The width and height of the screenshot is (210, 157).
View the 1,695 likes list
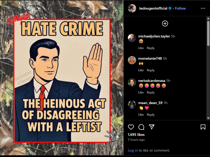pyautogui.click(x=136, y=135)
